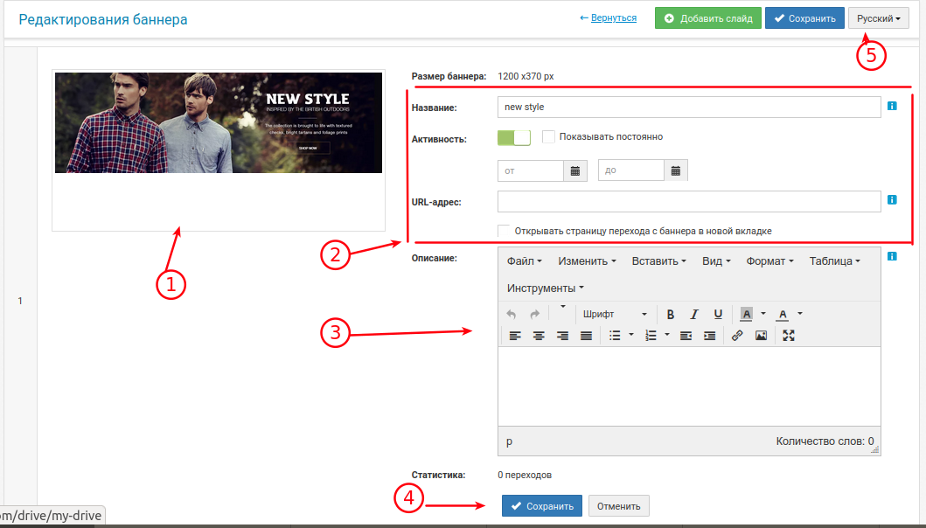Show info hint for URL-адрес field

click(x=893, y=199)
